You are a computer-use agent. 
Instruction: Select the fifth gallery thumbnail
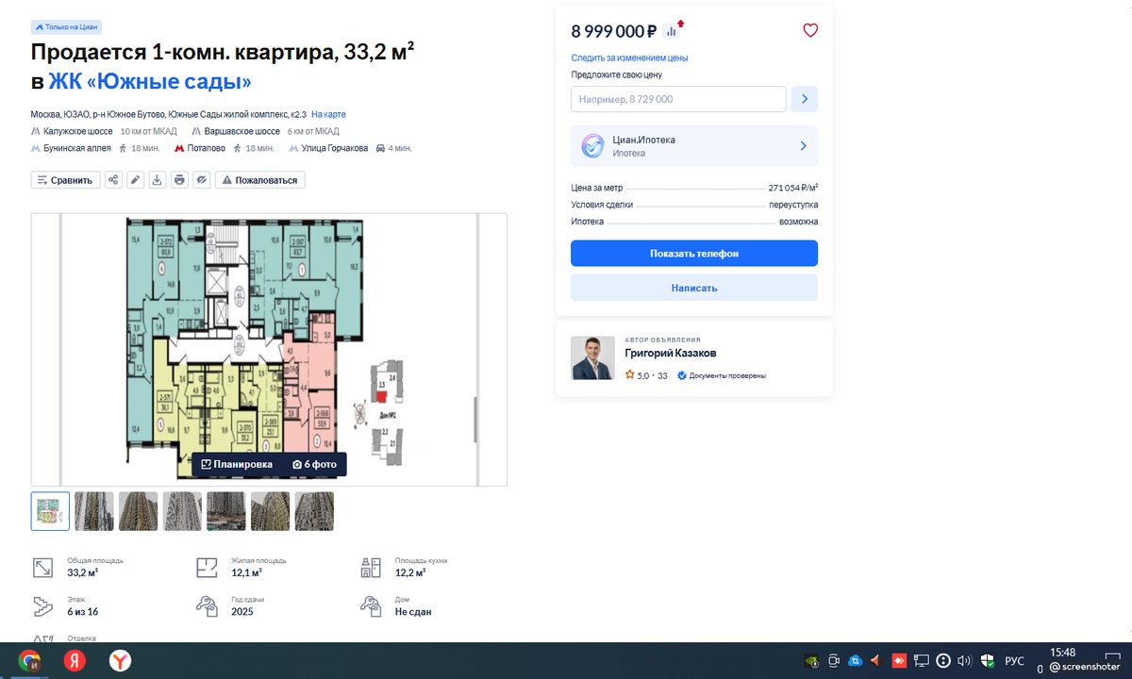226,511
